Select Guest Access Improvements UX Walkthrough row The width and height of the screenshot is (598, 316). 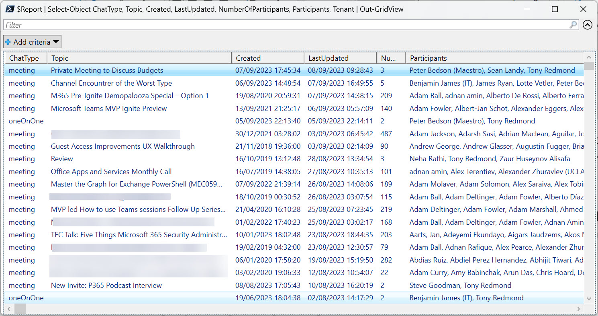pos(294,146)
